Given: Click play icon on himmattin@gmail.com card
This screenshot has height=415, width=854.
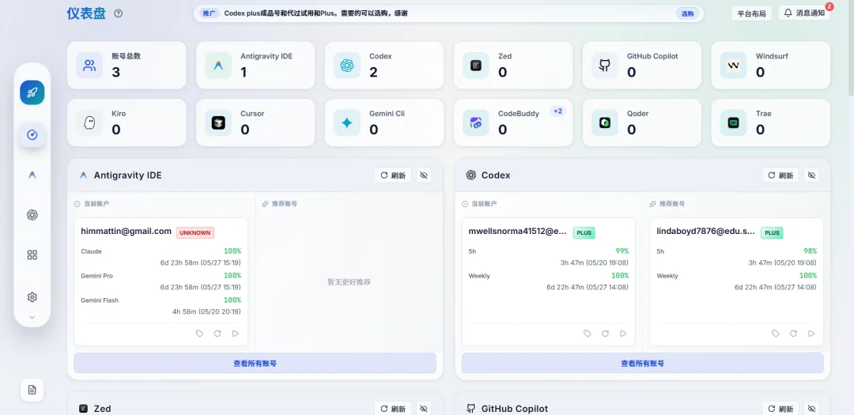Looking at the screenshot, I should pos(236,334).
